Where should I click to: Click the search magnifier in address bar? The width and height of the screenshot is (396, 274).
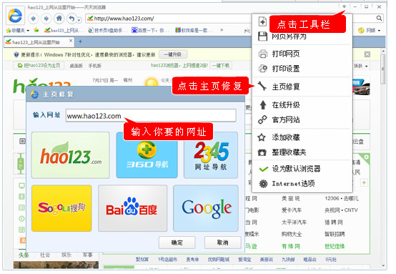[x=379, y=18]
